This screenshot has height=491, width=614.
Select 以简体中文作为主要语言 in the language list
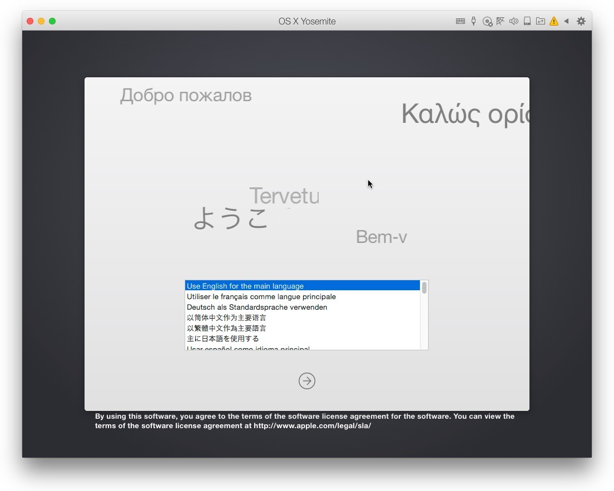pos(303,318)
